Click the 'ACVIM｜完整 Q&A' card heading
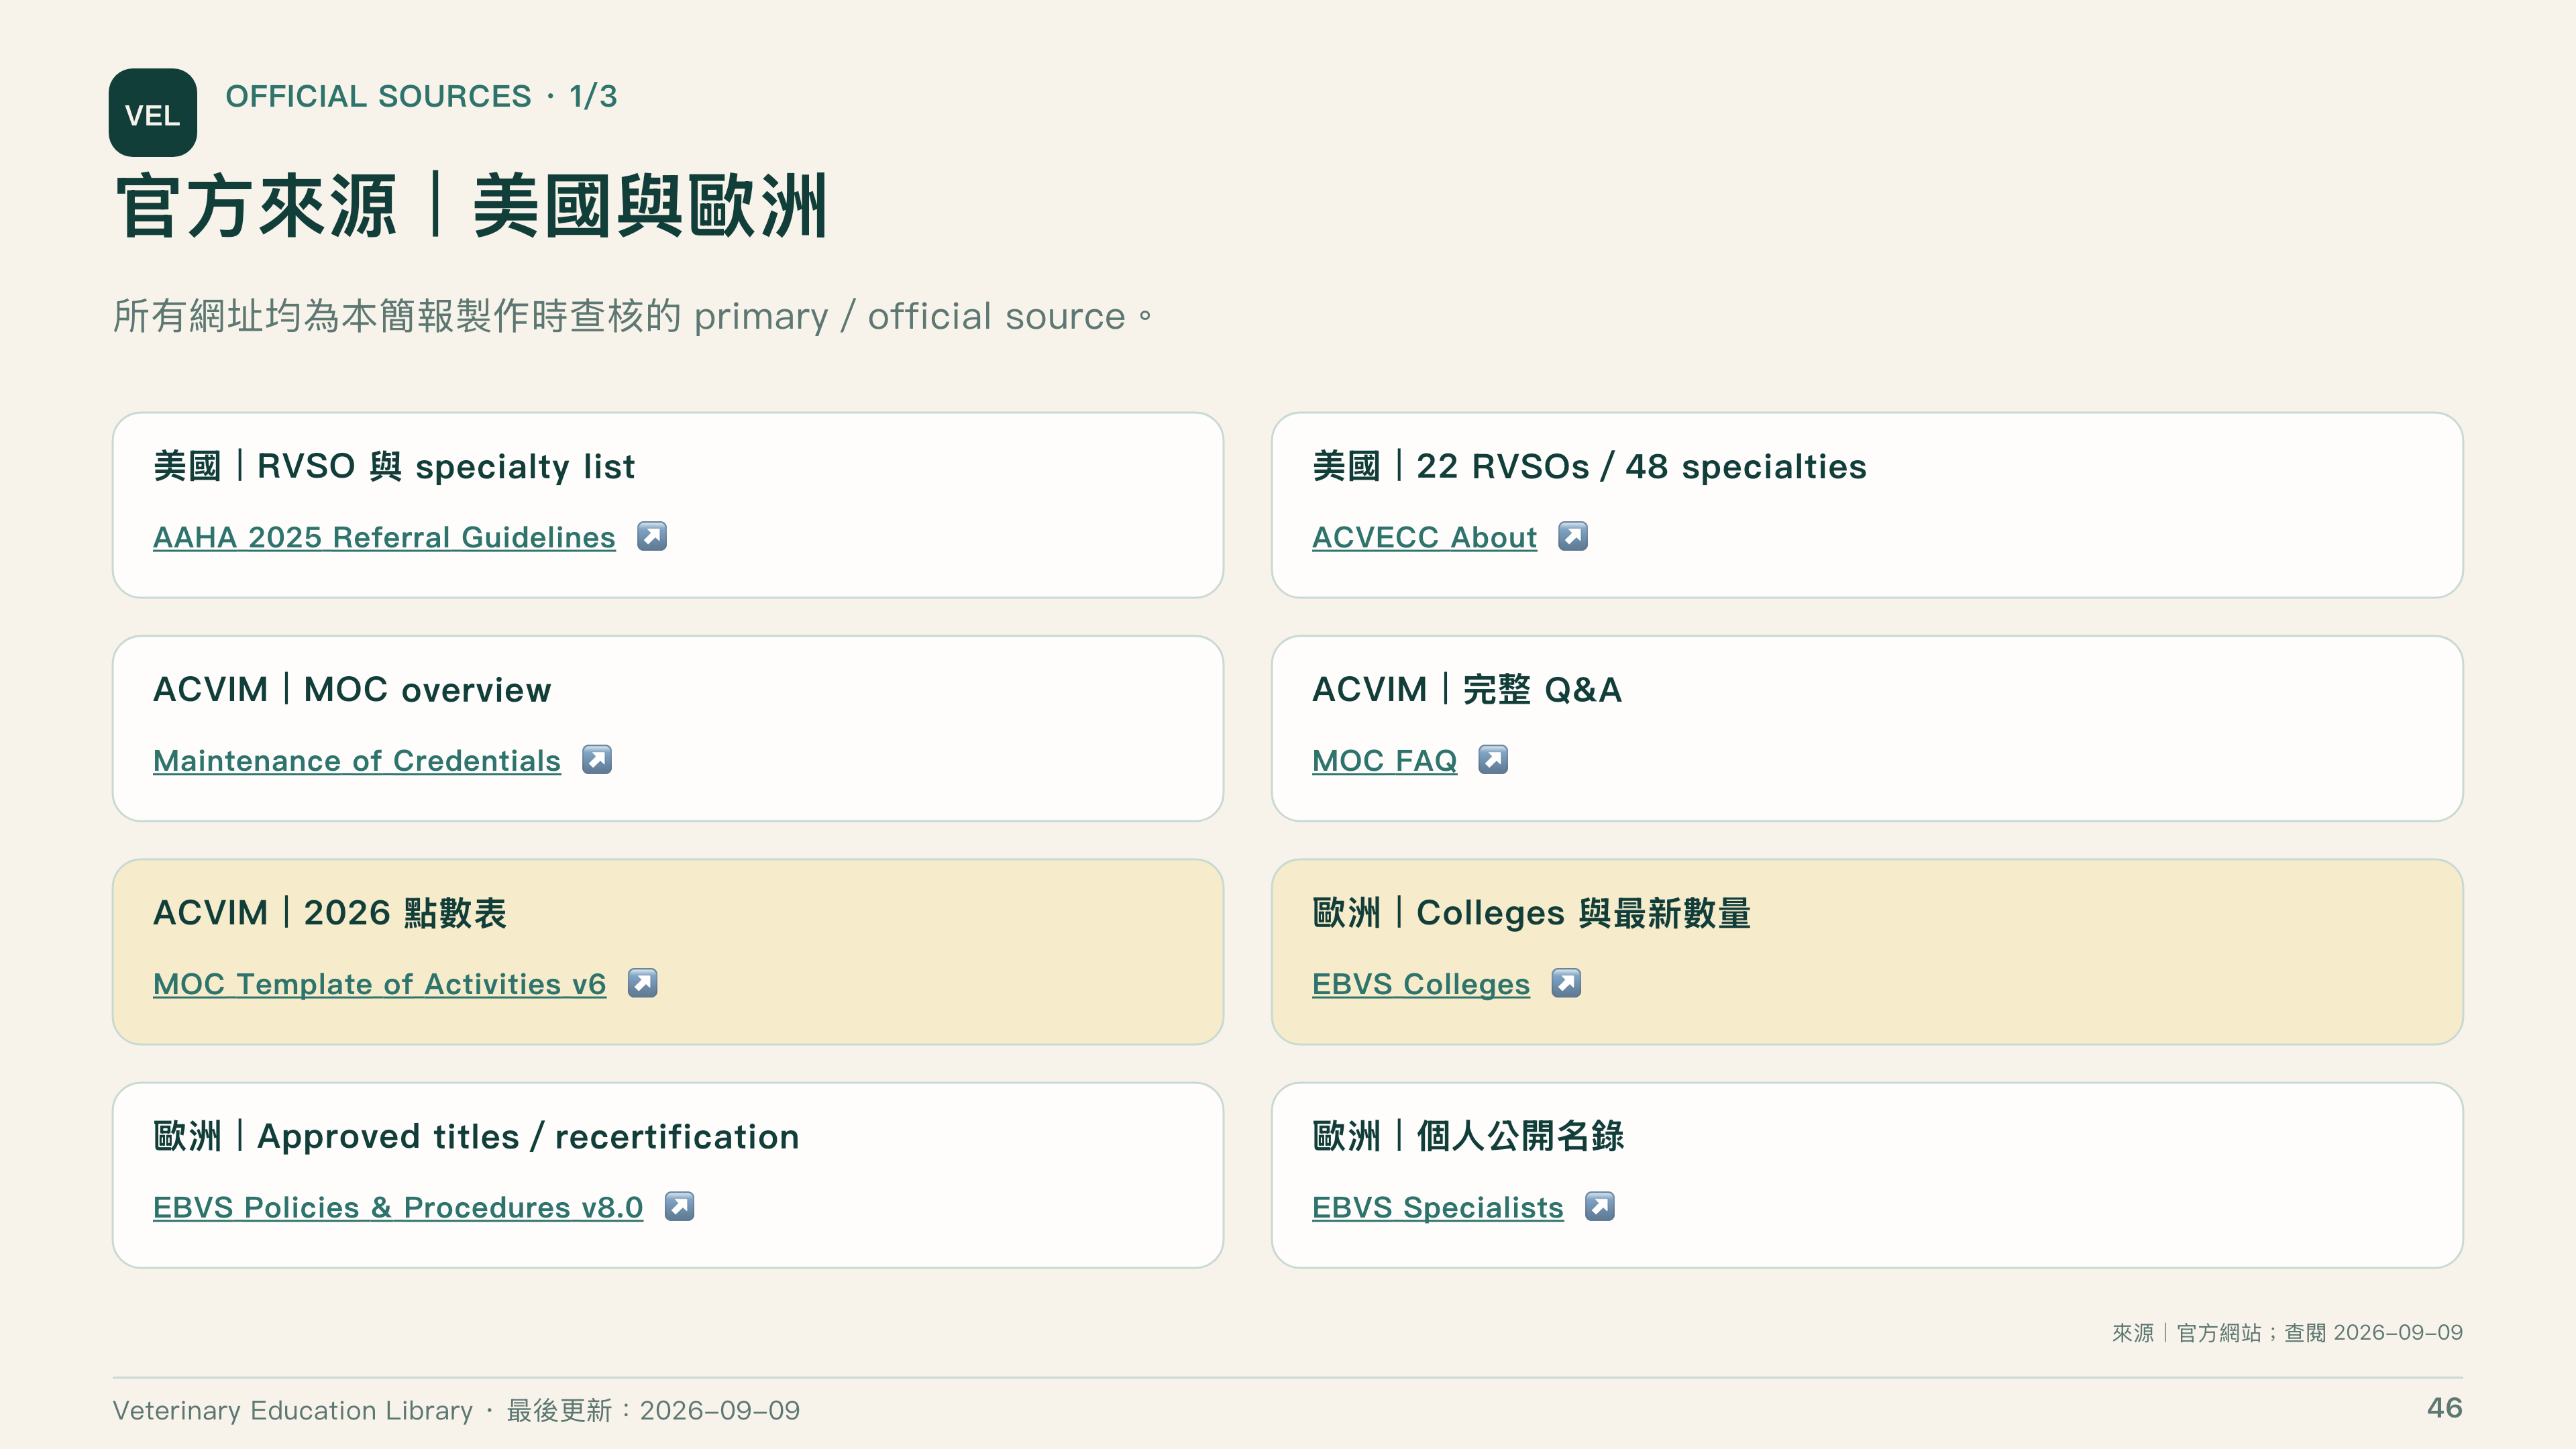This screenshot has height=1449, width=2576. 1467,690
